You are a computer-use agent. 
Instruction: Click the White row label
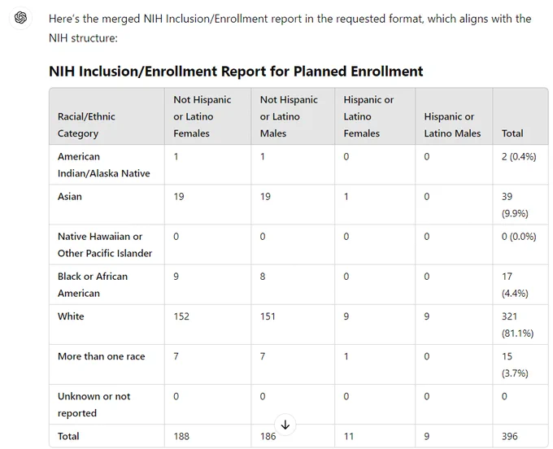click(71, 316)
